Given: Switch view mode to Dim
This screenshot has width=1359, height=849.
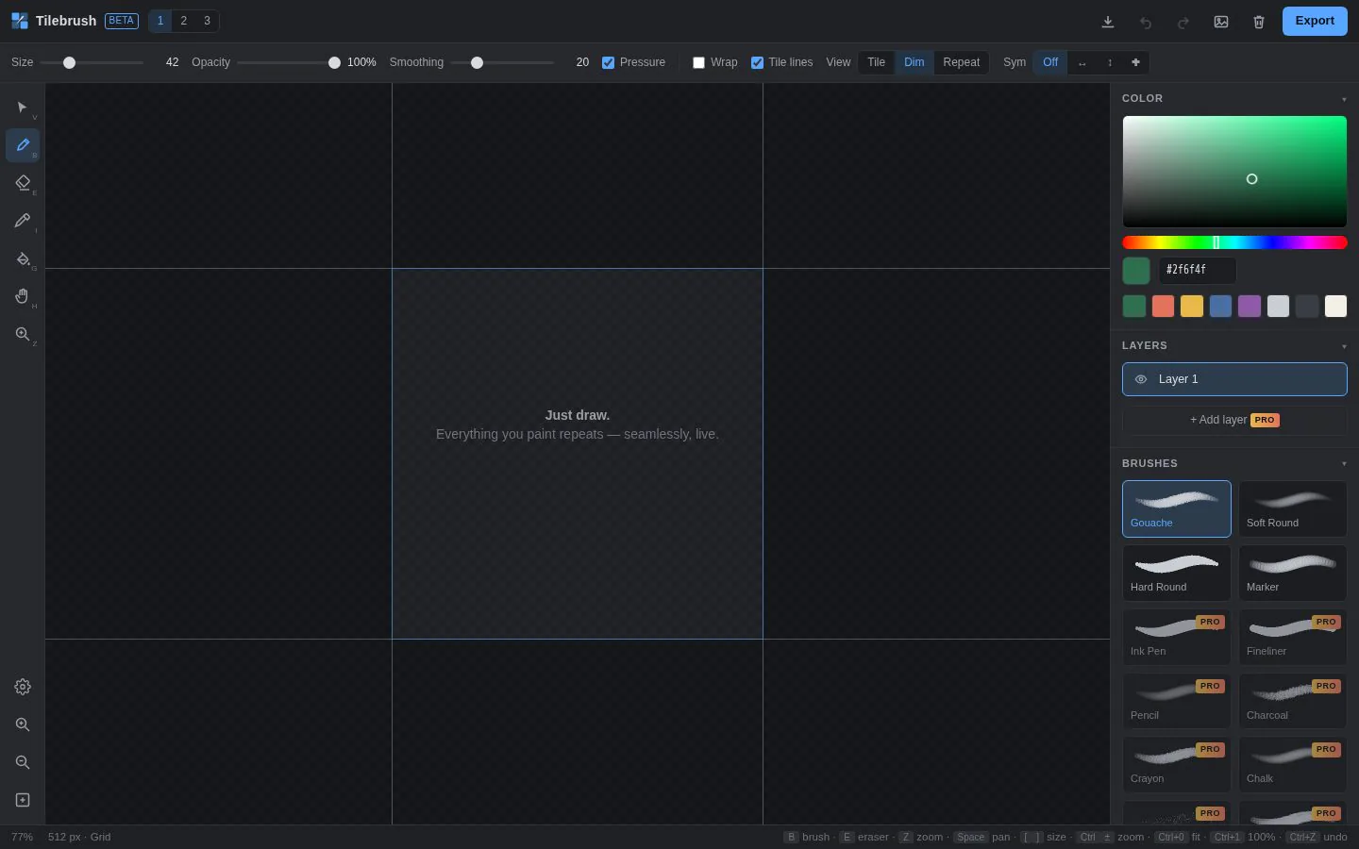Looking at the screenshot, I should click(914, 62).
